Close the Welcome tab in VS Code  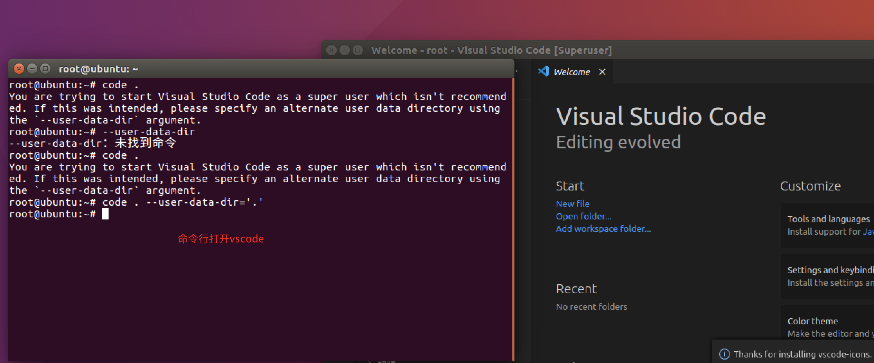click(602, 72)
